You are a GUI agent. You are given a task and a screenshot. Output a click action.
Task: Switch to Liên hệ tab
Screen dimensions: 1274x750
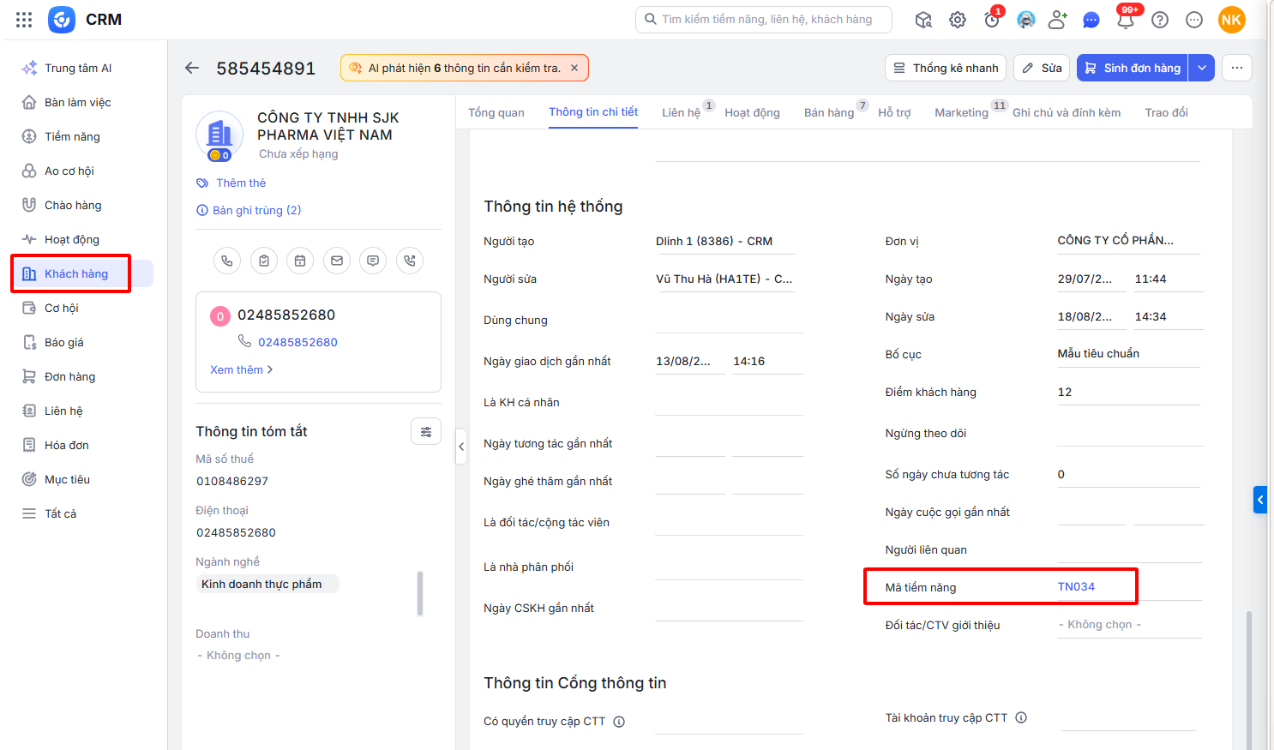[682, 112]
